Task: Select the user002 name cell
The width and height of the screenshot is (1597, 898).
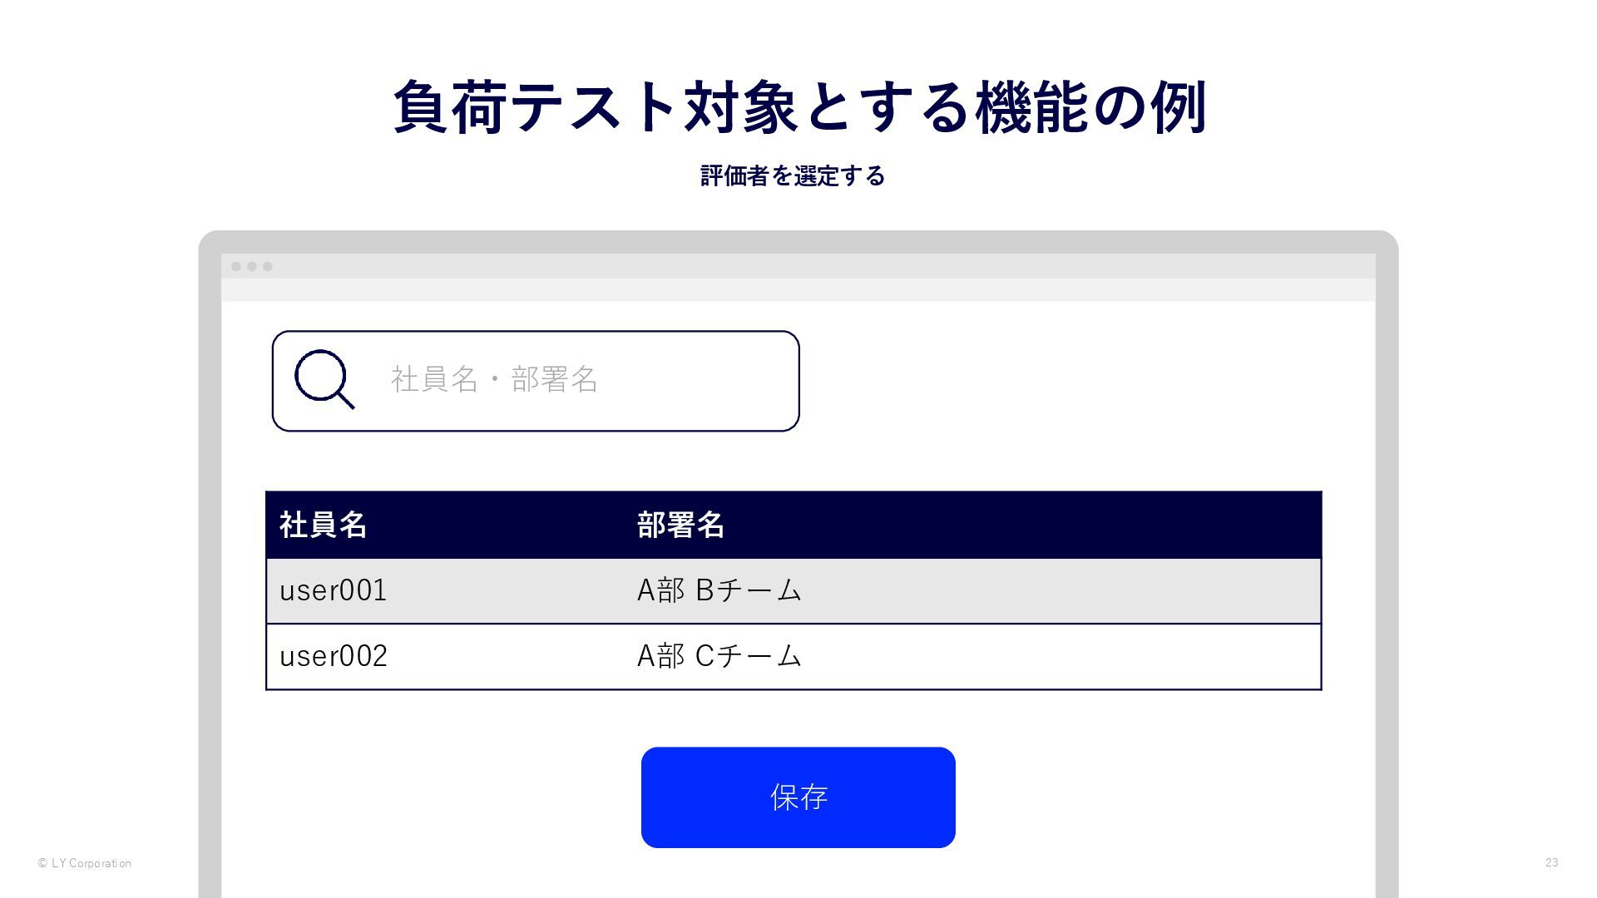Action: 334,656
